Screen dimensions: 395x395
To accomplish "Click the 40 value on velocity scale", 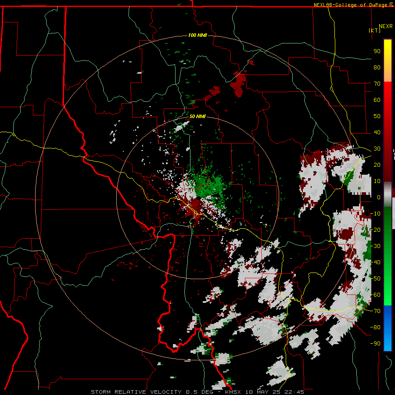I will (x=377, y=132).
